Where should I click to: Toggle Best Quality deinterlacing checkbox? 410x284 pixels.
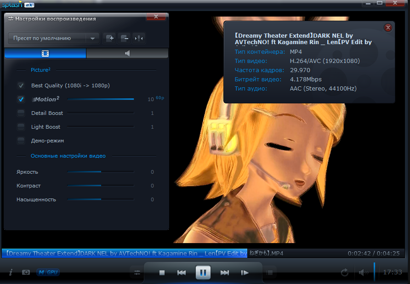point(21,85)
